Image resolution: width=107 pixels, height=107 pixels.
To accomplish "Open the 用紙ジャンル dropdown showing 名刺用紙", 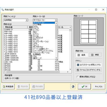I will [16, 20].
